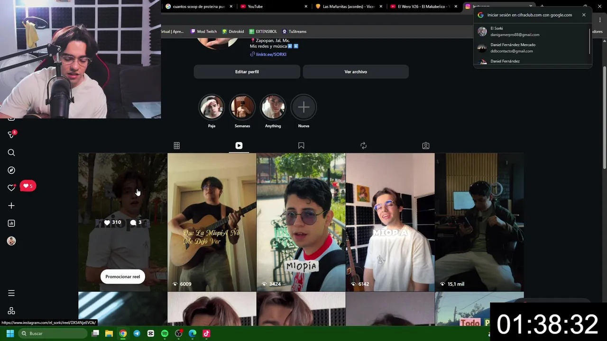607x341 pixels.
Task: Open Task View on the taskbar
Action: click(95, 333)
